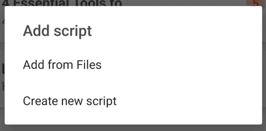The height and width of the screenshot is (131, 266).
Task: Click the Add script dialog title
Action: click(x=57, y=31)
